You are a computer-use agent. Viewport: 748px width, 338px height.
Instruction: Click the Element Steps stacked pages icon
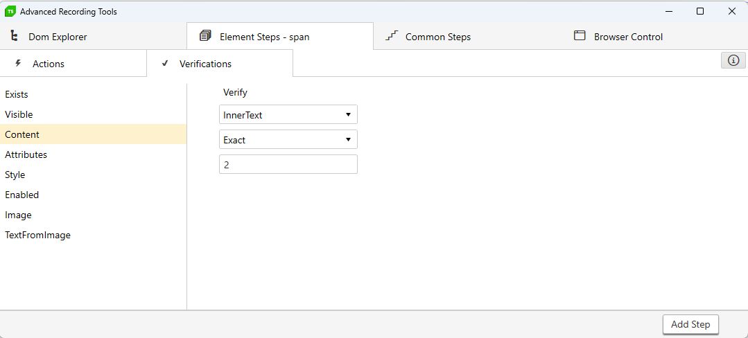(x=205, y=36)
